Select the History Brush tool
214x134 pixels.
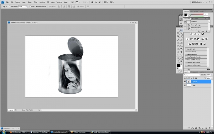(182, 43)
